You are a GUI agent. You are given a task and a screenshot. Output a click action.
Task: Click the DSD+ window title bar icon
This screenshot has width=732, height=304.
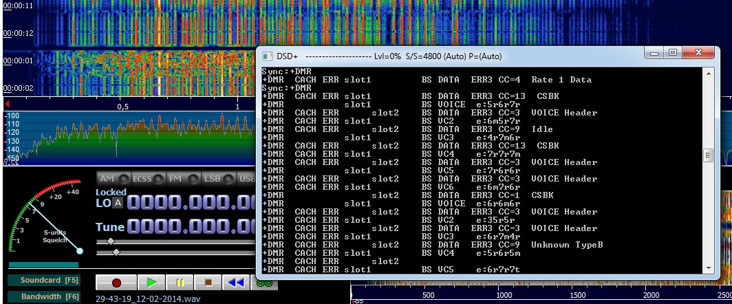[267, 56]
